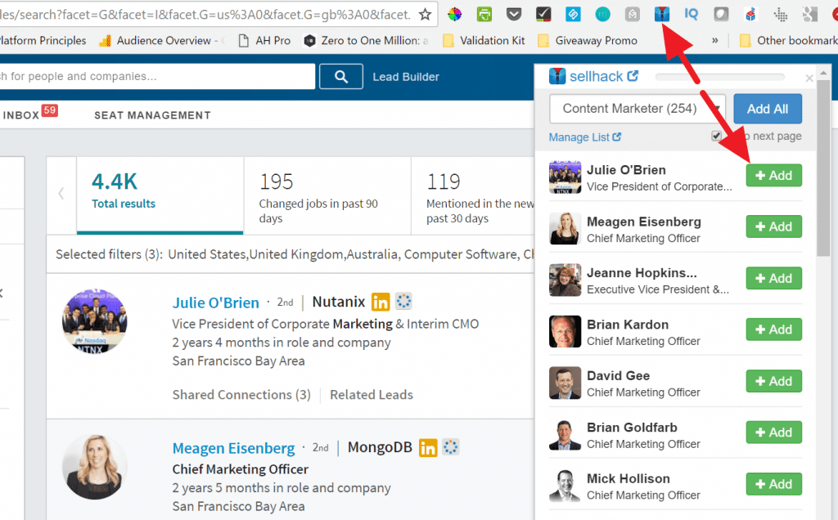This screenshot has height=520, width=838.
Task: Open the Manage List link
Action: [x=584, y=137]
